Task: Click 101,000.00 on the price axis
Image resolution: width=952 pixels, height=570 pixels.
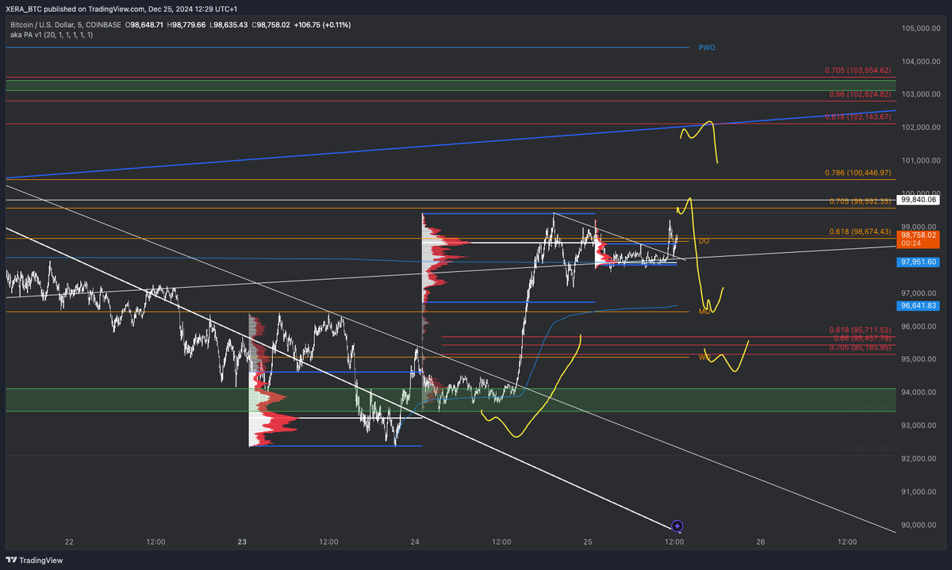Action: click(x=921, y=161)
